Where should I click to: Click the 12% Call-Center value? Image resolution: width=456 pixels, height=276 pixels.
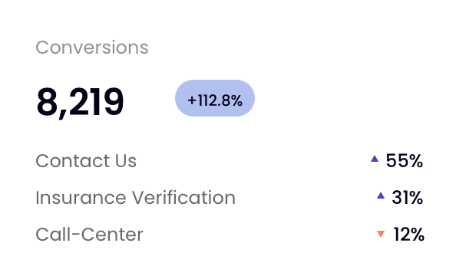click(x=409, y=234)
